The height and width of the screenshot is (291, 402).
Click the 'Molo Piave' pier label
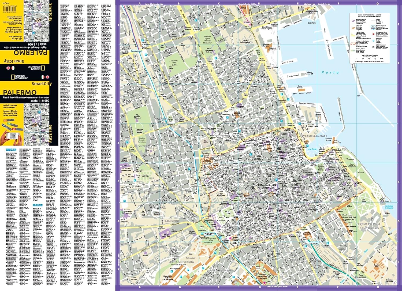point(293,76)
